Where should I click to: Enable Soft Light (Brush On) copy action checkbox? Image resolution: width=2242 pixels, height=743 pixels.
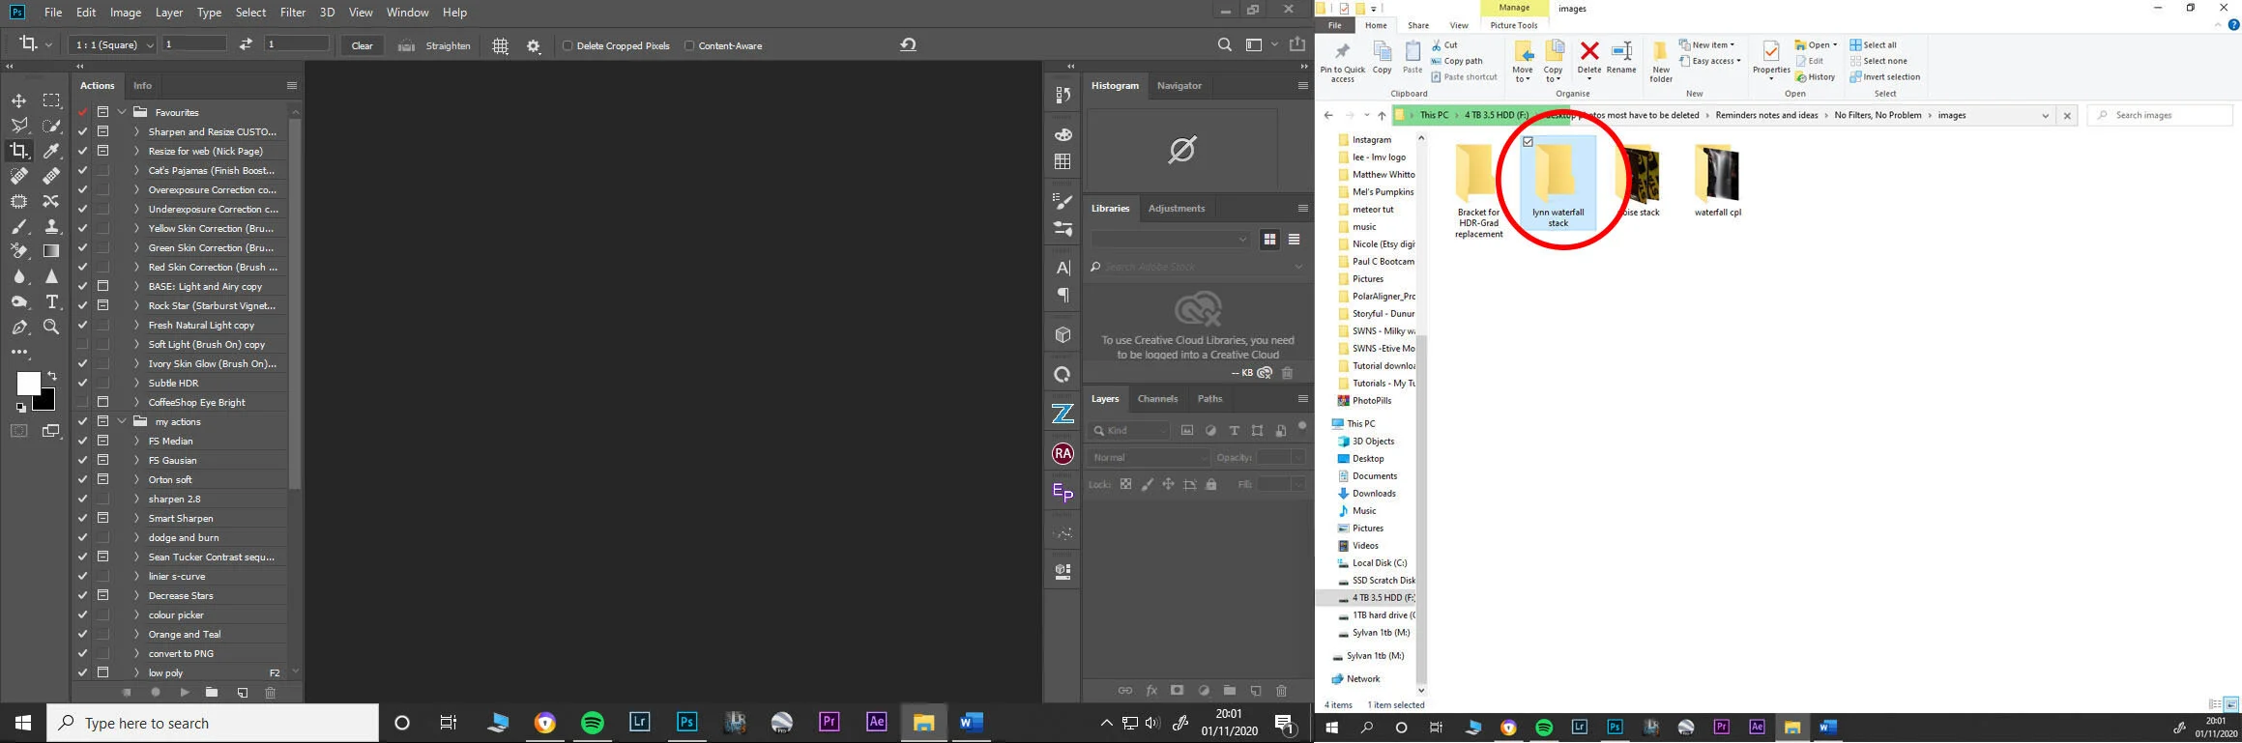[x=82, y=344]
